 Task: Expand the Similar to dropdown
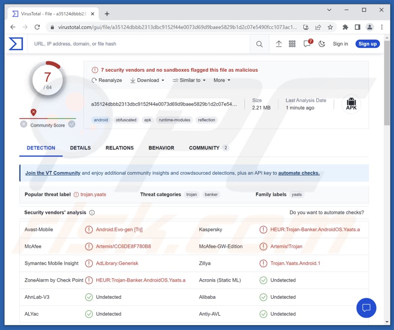point(189,80)
